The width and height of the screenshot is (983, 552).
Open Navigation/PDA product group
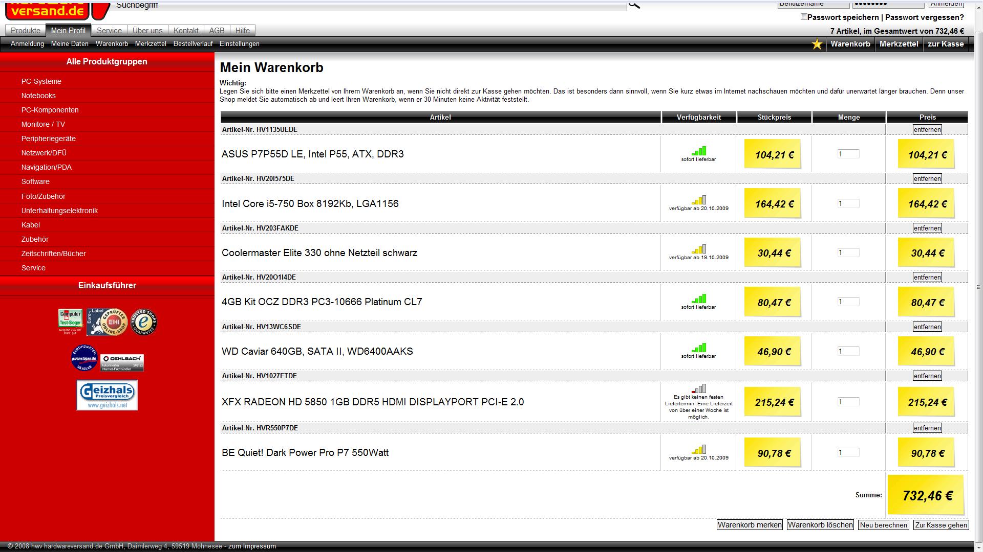tap(47, 167)
